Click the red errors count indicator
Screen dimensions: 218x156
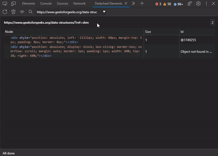[x=158, y=4]
